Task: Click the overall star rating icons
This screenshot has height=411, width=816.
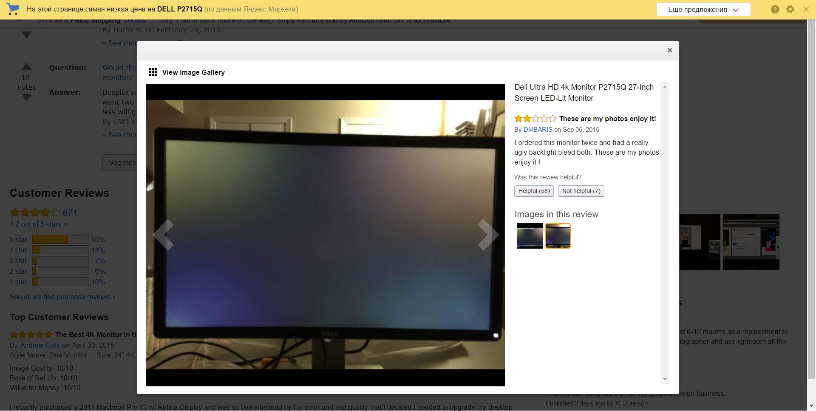Action: [x=35, y=213]
